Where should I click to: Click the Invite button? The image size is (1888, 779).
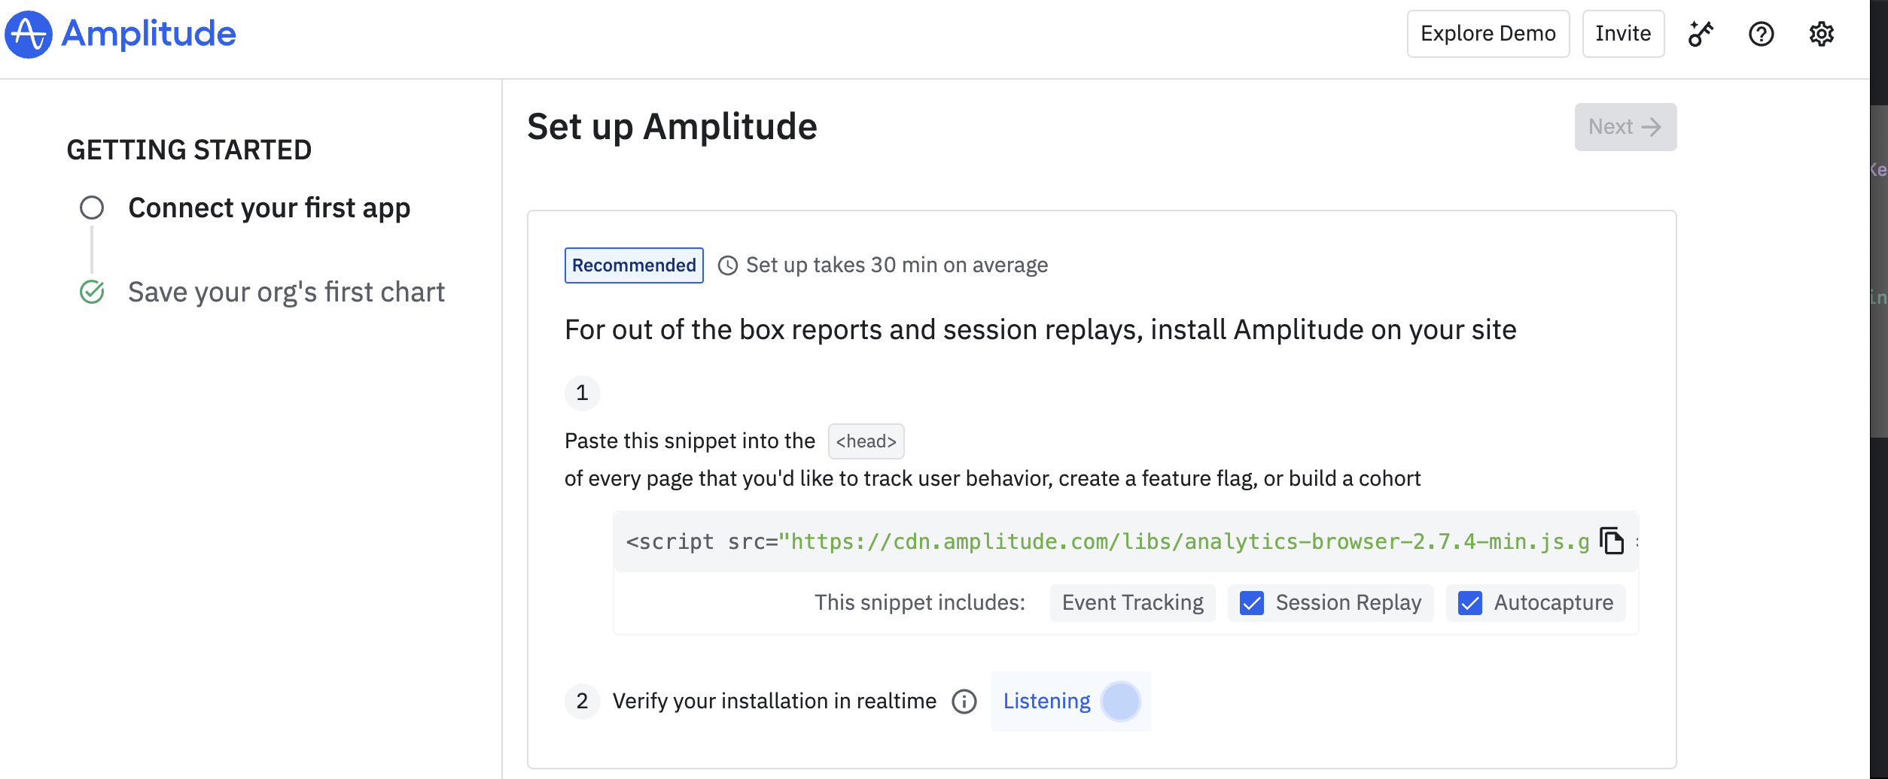pyautogui.click(x=1623, y=34)
